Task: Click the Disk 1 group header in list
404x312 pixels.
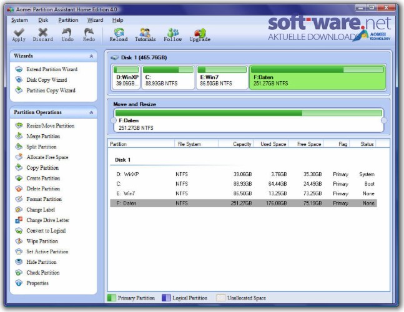Action: 122,160
